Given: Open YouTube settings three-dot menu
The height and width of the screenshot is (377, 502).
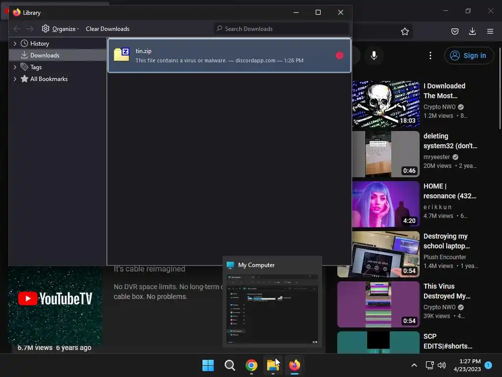Looking at the screenshot, I should pyautogui.click(x=430, y=55).
